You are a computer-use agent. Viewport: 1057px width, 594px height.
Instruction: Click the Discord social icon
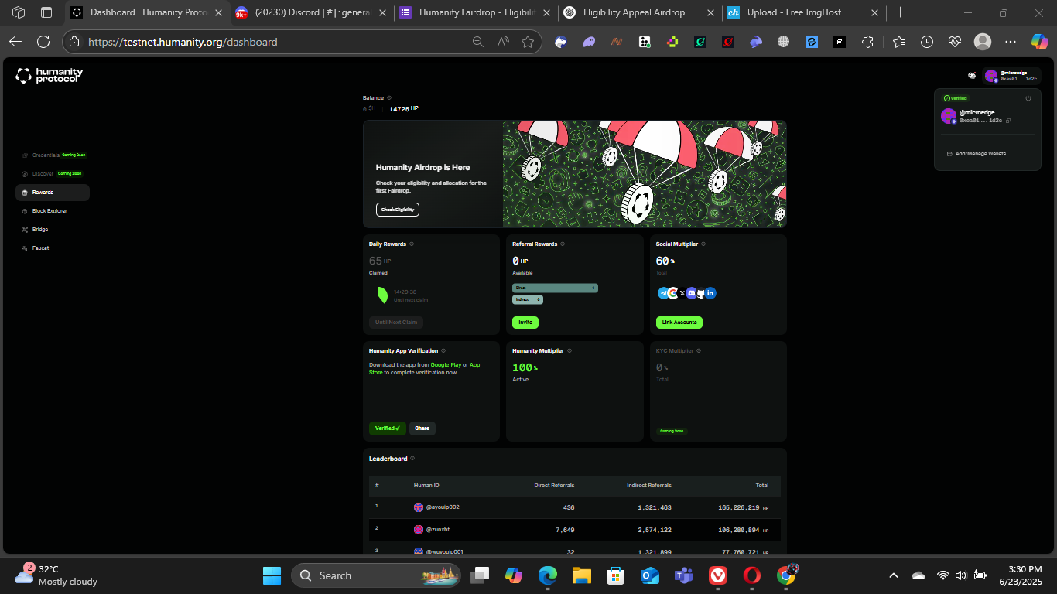click(691, 293)
